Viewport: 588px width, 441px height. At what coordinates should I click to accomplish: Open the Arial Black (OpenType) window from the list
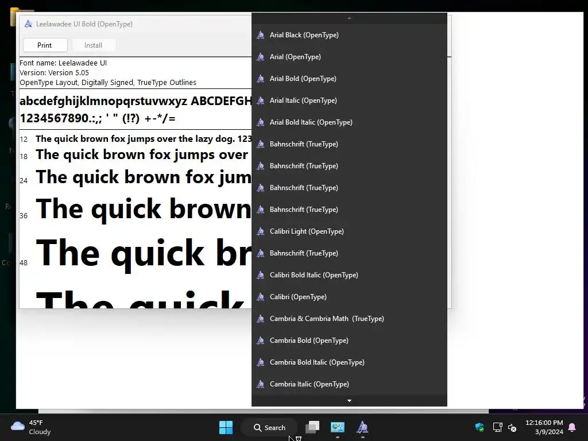[x=349, y=35]
